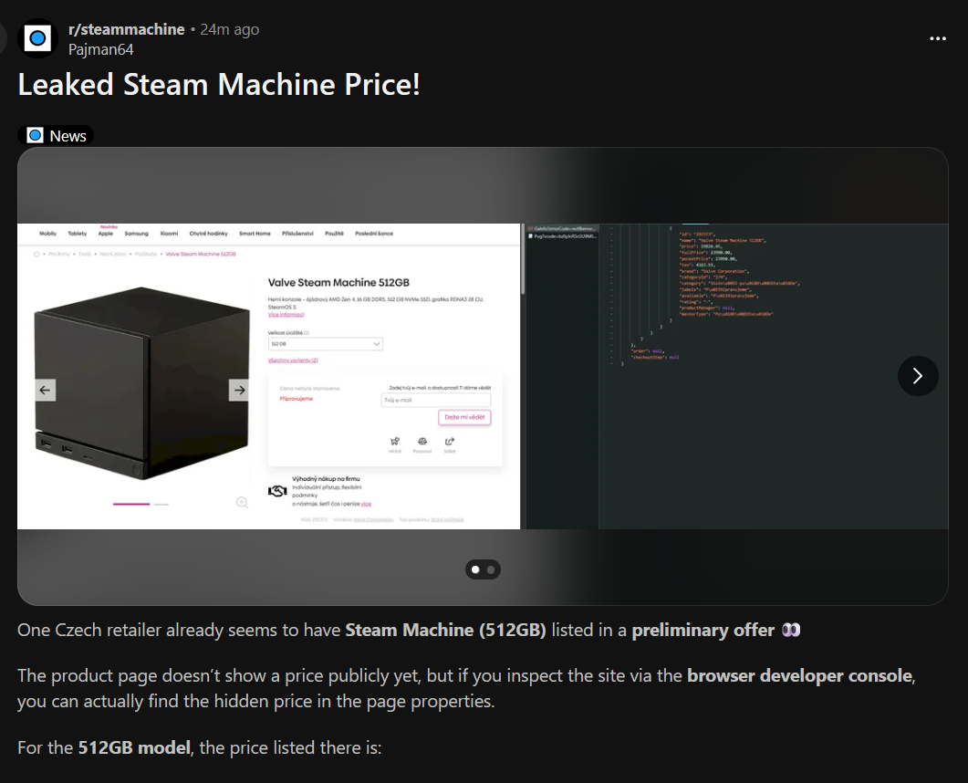Click the watch-dog icon in purchase box
This screenshot has height=783, width=968.
click(x=395, y=442)
